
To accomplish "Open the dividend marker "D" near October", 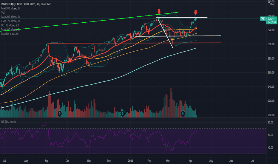I will [x=60, y=114].
